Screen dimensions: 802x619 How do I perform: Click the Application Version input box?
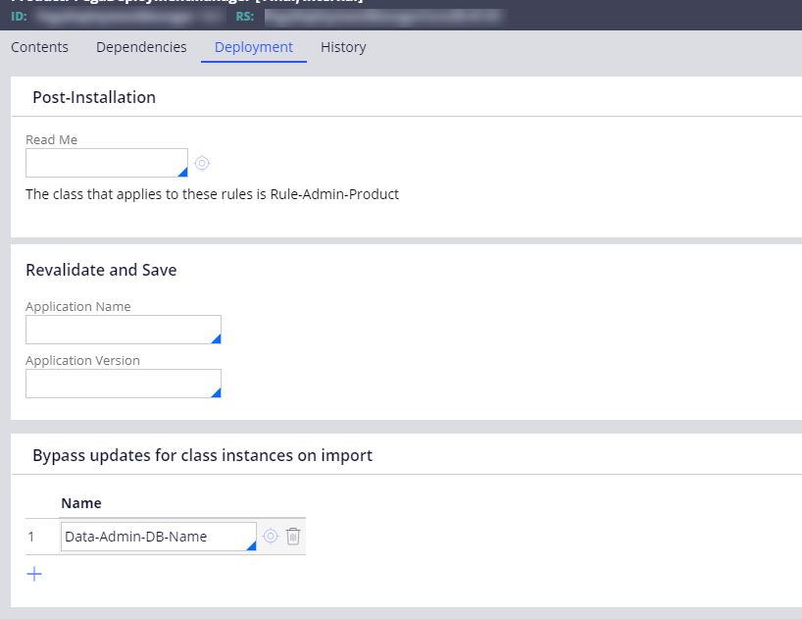tap(121, 384)
